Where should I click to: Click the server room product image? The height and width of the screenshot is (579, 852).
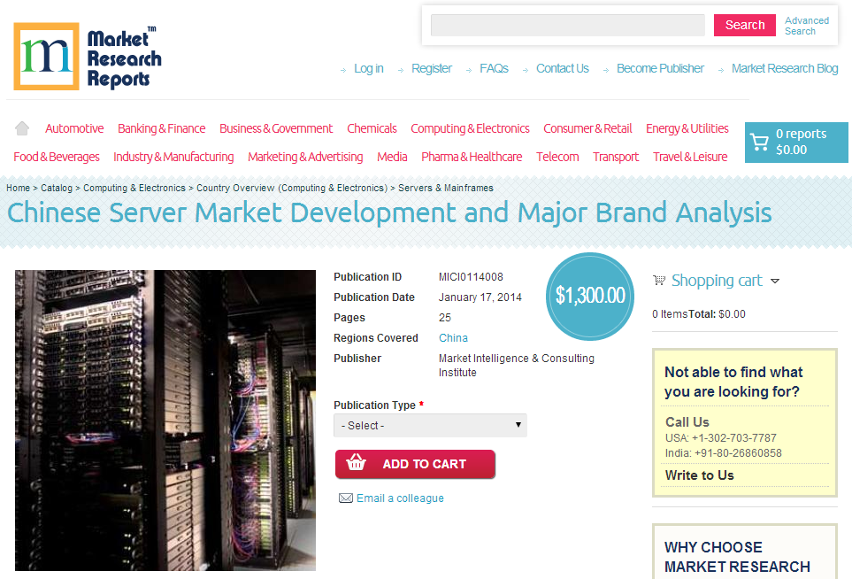pyautogui.click(x=165, y=421)
